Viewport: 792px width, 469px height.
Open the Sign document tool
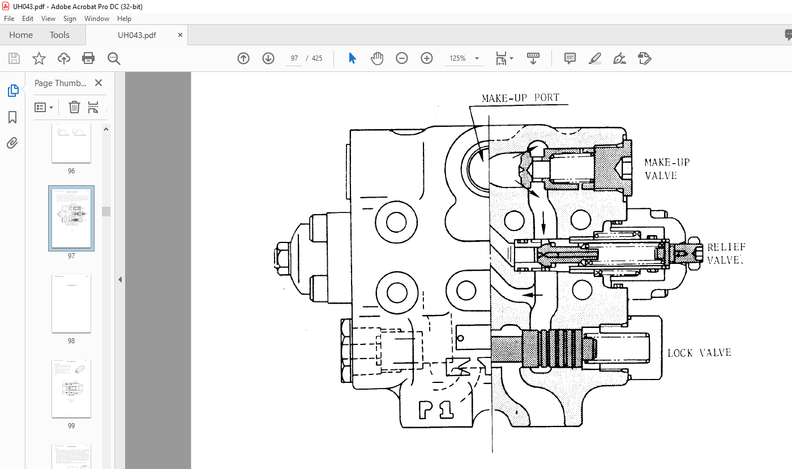[619, 58]
